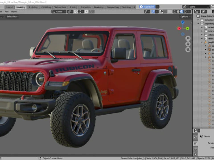The height and width of the screenshot is (160, 214).
Task: Click the Scene label in properties panel
Action: [x=207, y=136]
